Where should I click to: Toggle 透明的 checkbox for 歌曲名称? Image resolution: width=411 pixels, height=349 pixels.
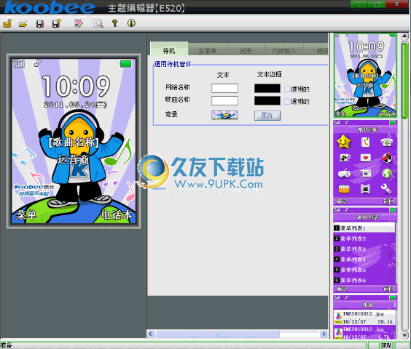pos(287,101)
